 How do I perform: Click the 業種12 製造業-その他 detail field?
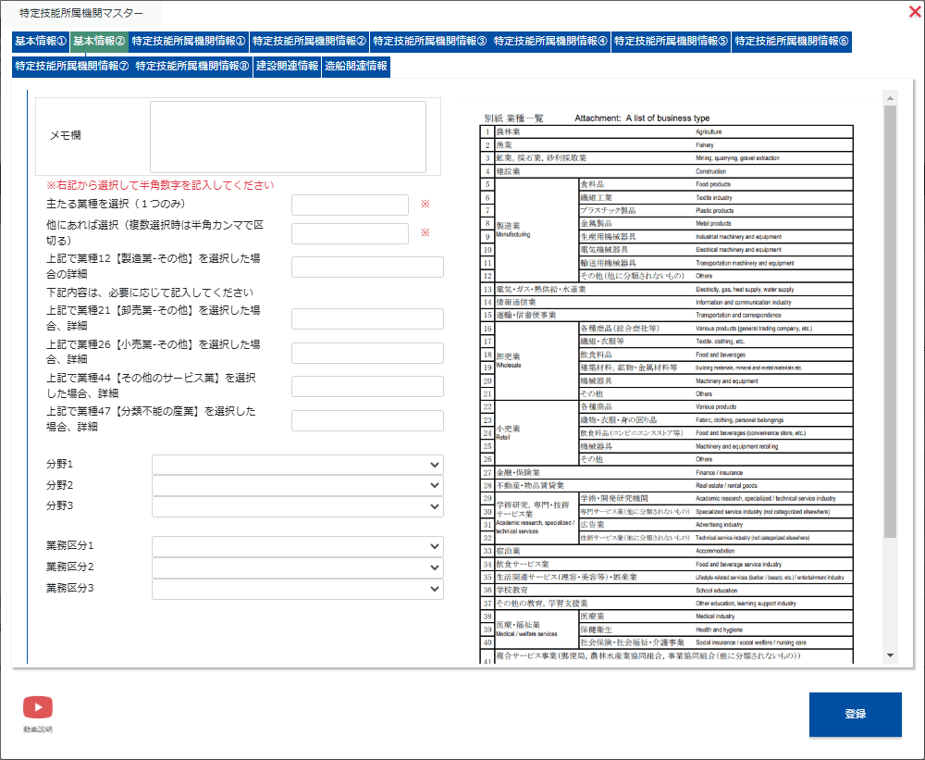tap(367, 267)
